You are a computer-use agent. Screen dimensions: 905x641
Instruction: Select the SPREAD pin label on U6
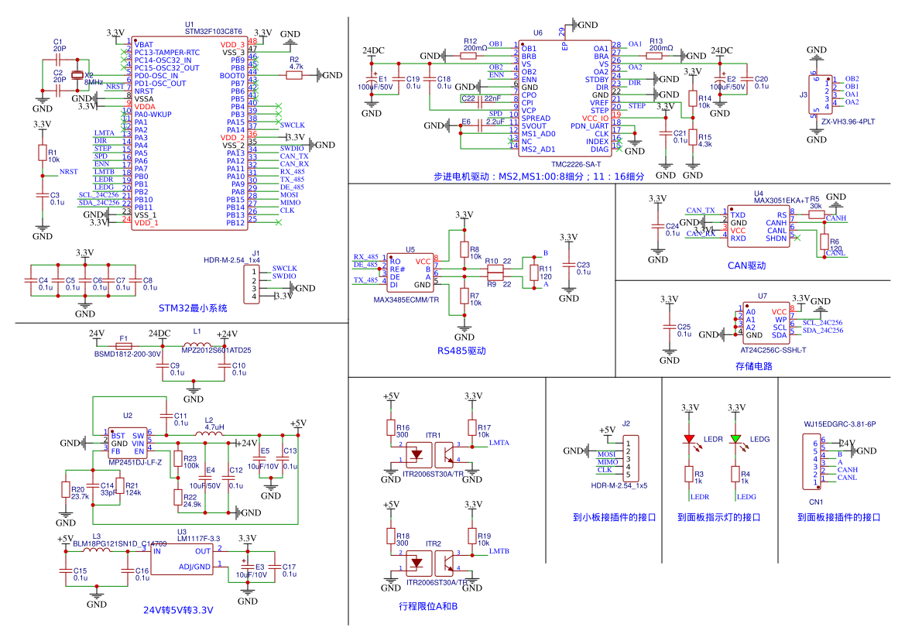coord(536,118)
